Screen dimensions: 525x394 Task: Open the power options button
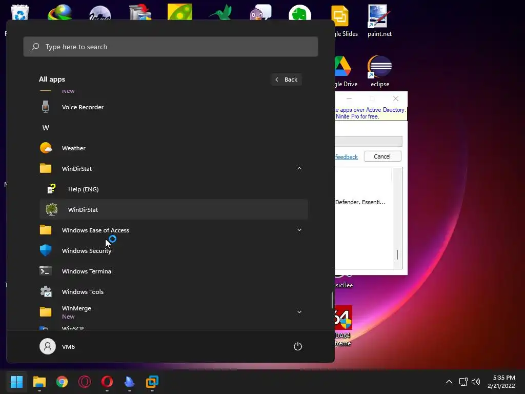click(x=298, y=346)
